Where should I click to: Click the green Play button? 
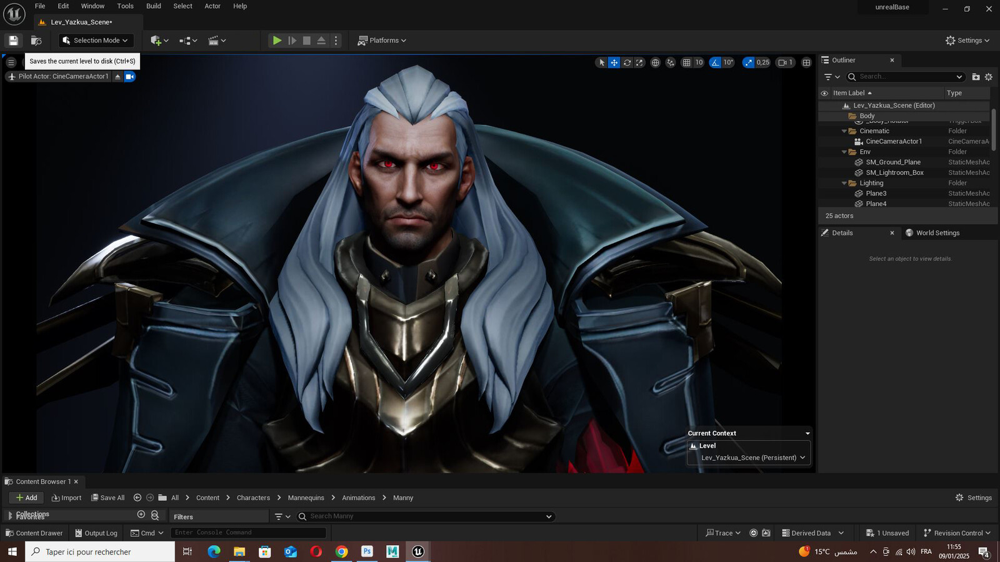pos(277,41)
